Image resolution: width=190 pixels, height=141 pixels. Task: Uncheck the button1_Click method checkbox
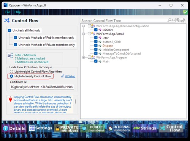tap(96, 42)
